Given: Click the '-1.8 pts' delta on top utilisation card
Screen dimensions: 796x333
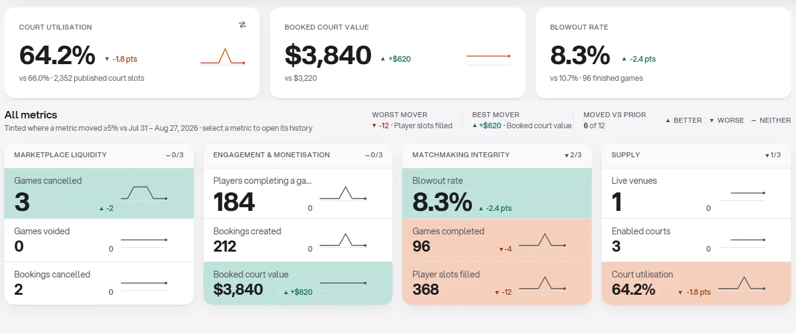Looking at the screenshot, I should coord(121,59).
